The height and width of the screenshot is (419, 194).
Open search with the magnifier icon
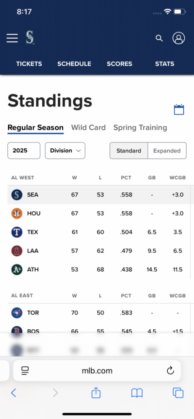(x=159, y=38)
